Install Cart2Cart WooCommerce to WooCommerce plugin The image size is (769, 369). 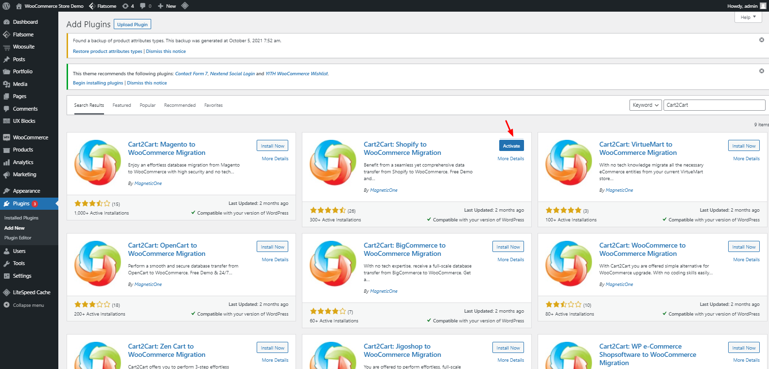coord(744,247)
